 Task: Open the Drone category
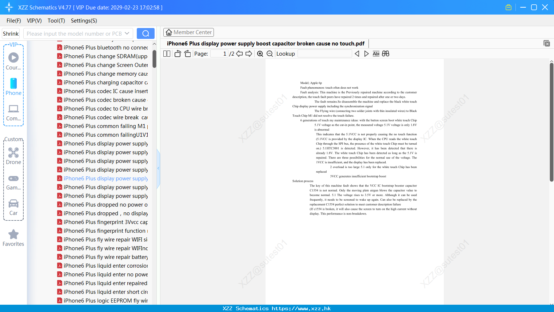click(x=13, y=156)
